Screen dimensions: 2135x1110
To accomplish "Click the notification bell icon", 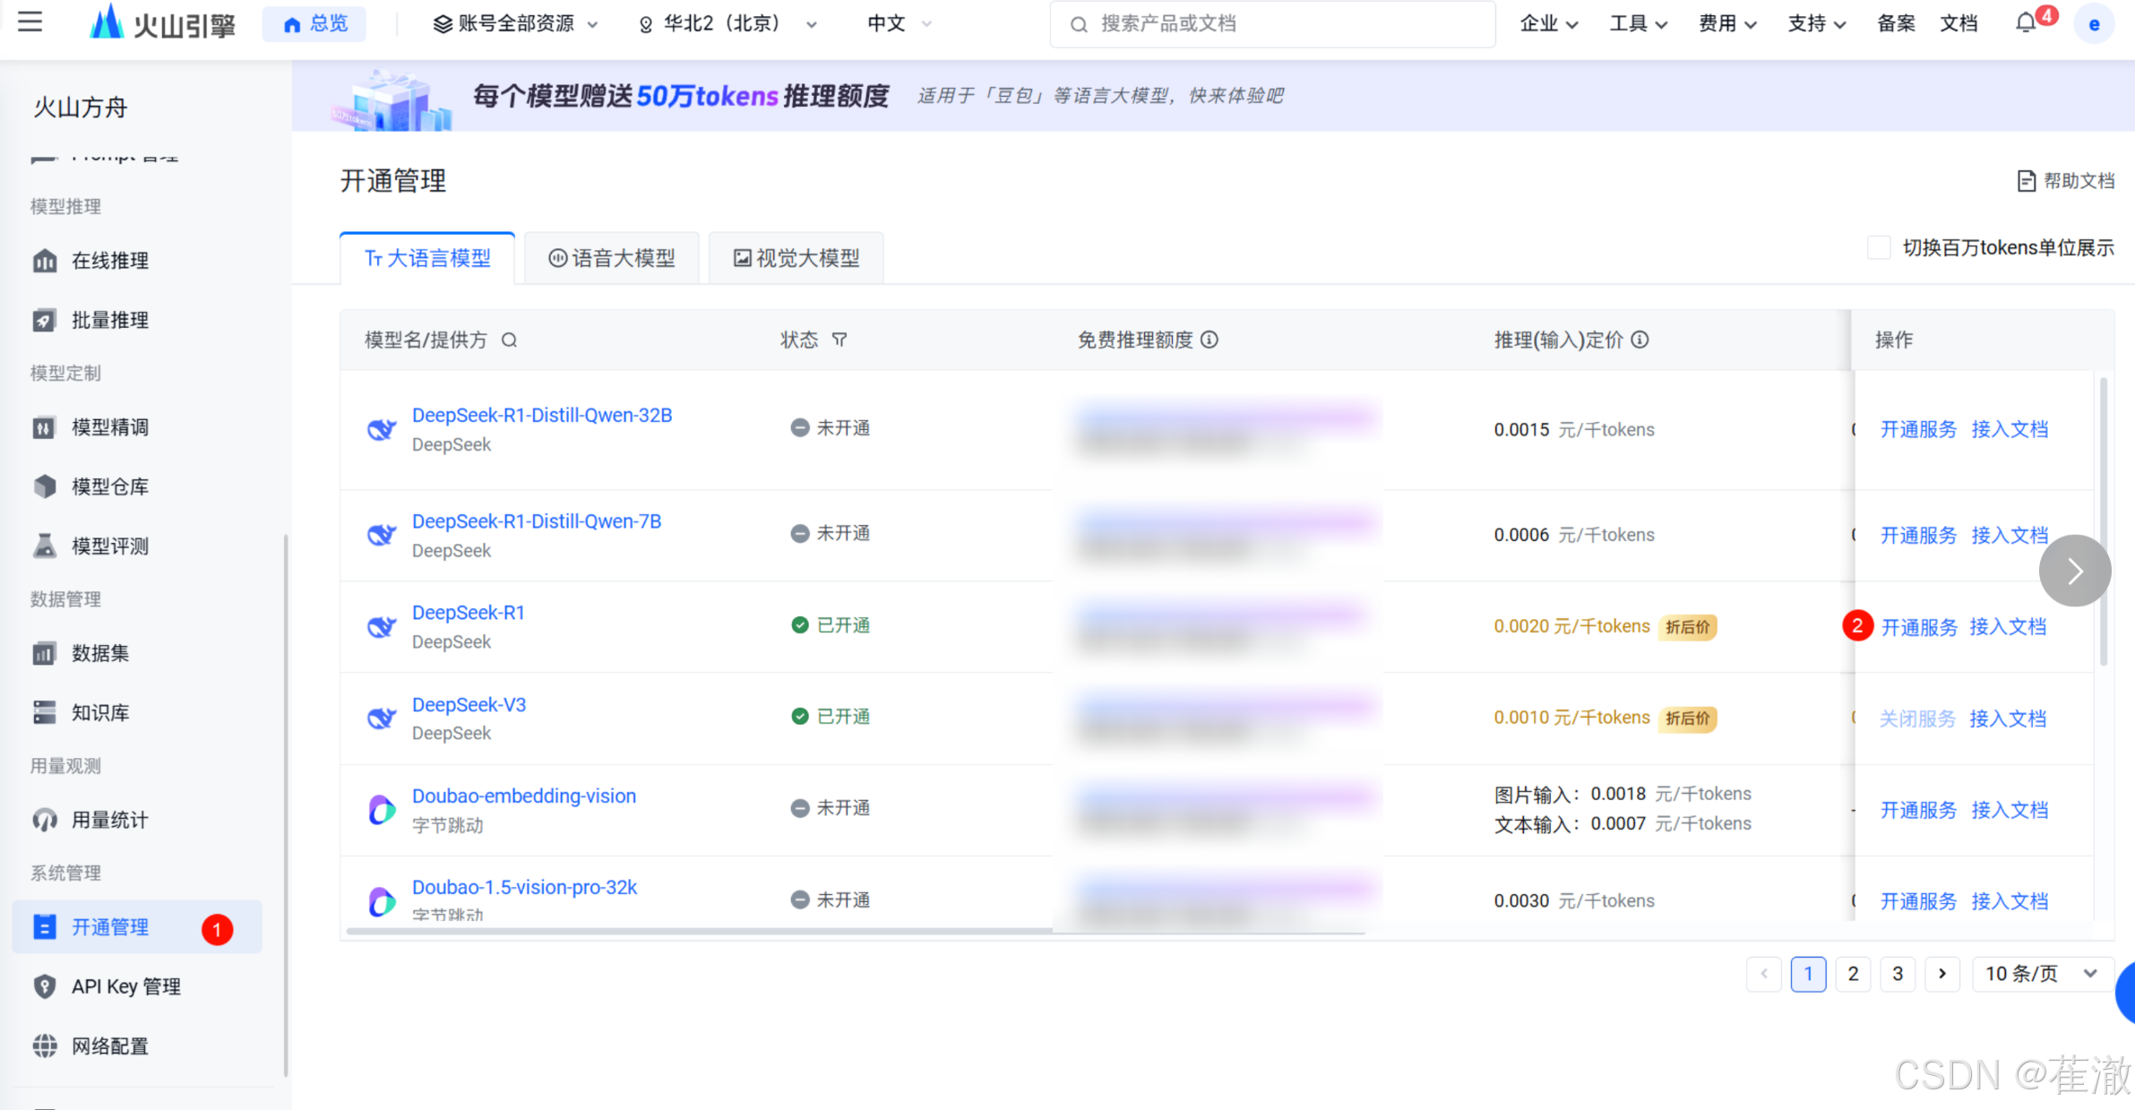I will (x=2026, y=23).
